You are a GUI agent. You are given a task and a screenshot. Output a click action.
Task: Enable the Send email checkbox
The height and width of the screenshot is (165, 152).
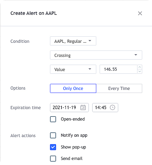[53, 159]
